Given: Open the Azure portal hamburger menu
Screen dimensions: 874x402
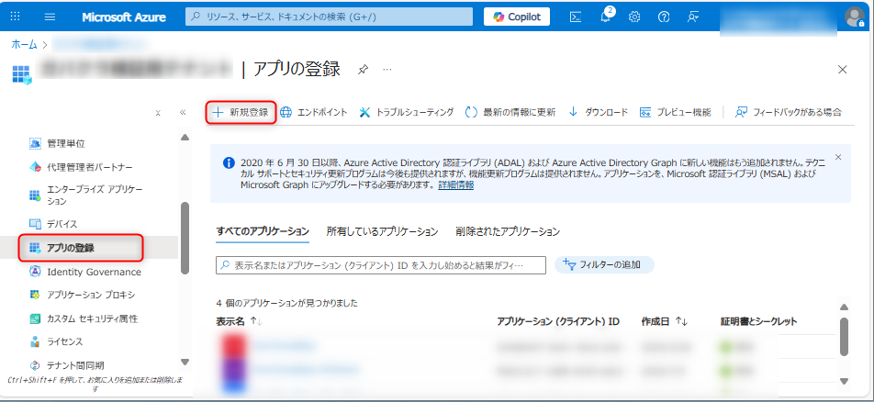Looking at the screenshot, I should coord(50,17).
